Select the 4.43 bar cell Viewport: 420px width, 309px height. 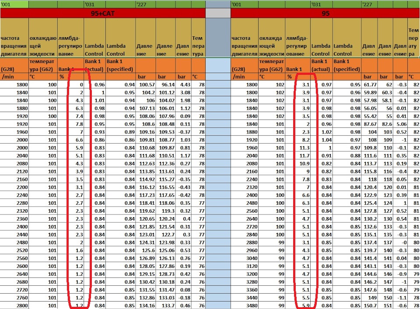(183, 84)
